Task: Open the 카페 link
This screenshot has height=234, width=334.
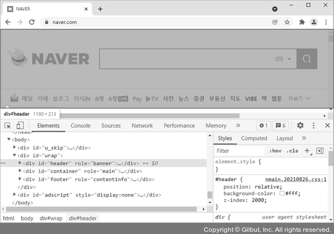Action: tap(43, 98)
